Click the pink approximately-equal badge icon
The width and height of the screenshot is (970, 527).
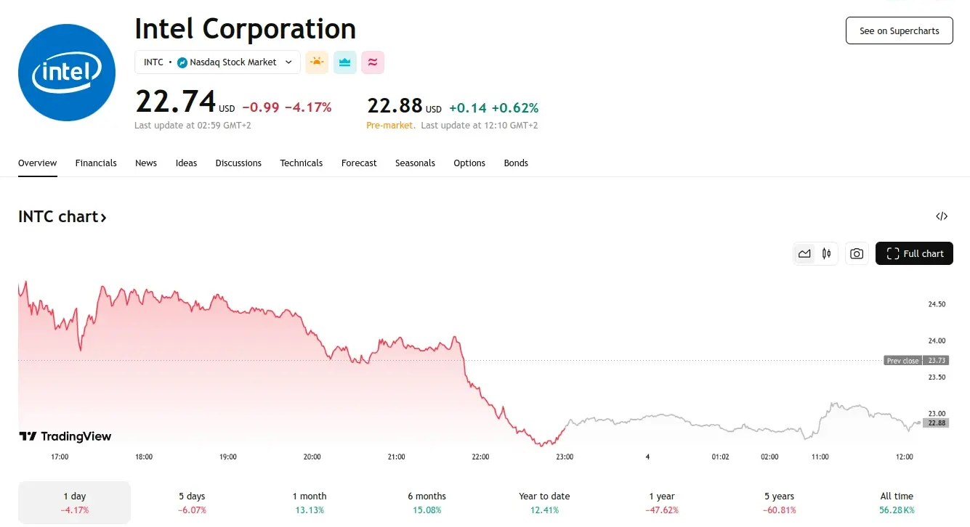[373, 62]
